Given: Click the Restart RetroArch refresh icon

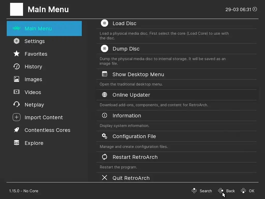Looking at the screenshot, I should [105, 157].
